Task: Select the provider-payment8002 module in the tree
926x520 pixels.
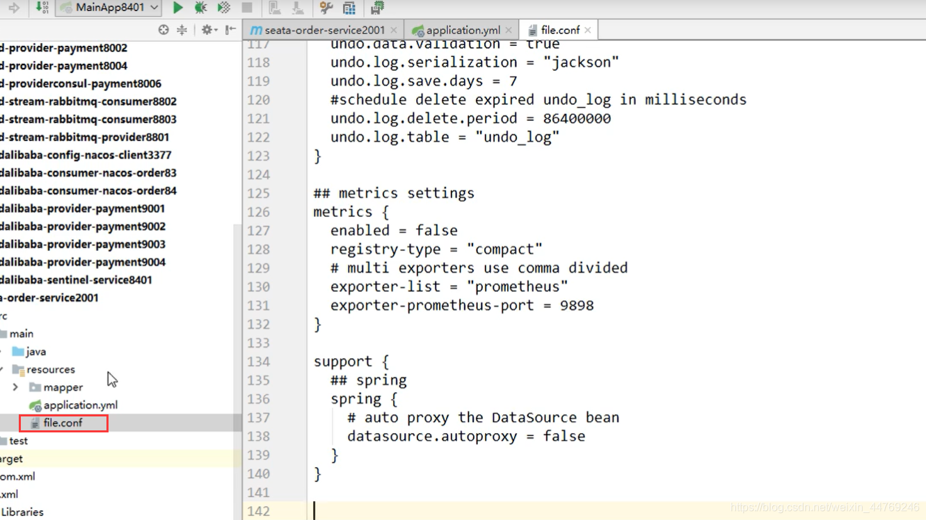Action: 63,48
